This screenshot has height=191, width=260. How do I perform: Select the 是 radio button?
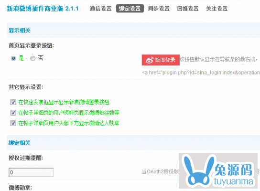point(13,58)
